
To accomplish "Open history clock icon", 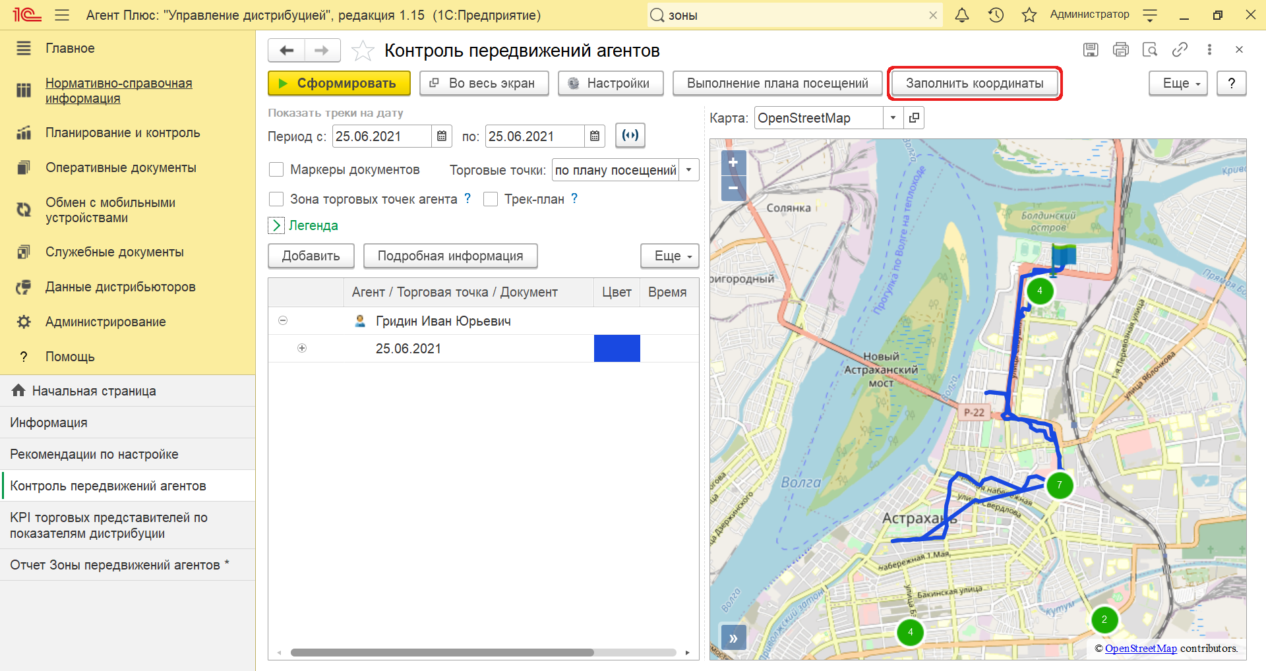I will (996, 15).
